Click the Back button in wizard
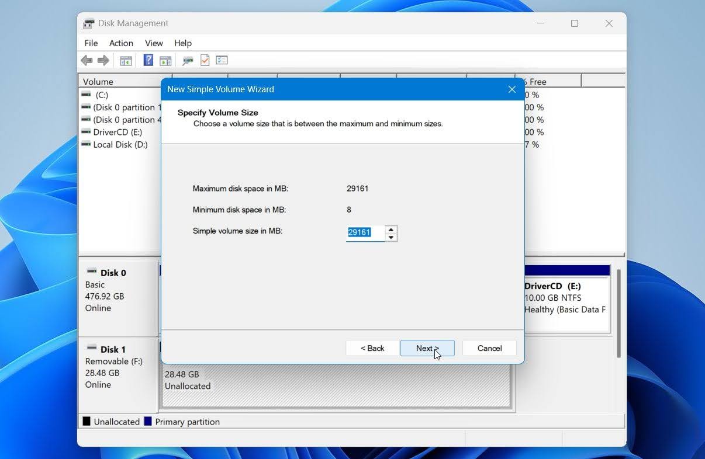Viewport: 705px width, 459px height. 372,348
